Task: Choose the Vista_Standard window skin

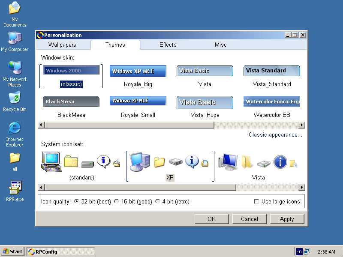Action: [272, 76]
